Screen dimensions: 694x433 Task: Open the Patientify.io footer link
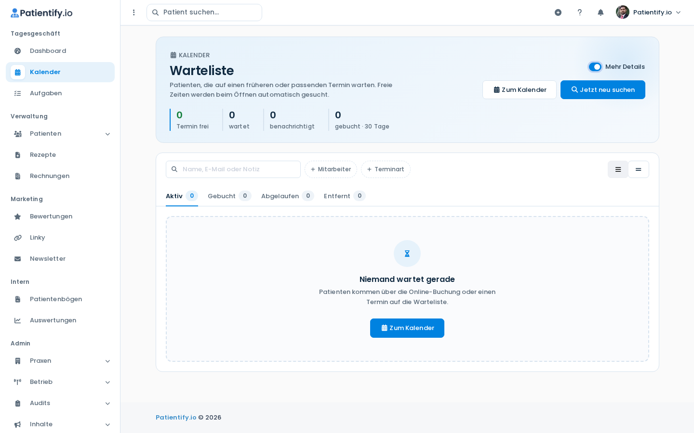[176, 418]
